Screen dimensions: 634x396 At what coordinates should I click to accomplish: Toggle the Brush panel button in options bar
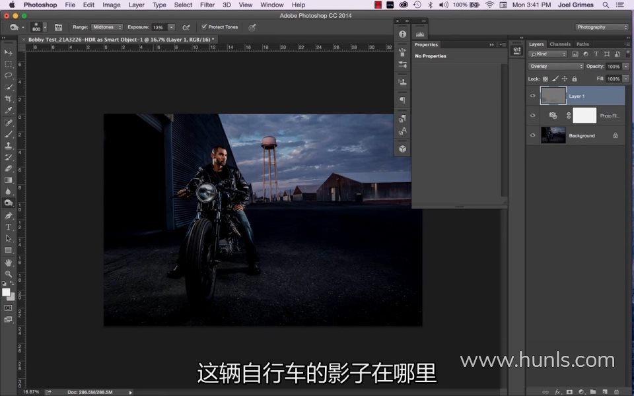(x=58, y=28)
